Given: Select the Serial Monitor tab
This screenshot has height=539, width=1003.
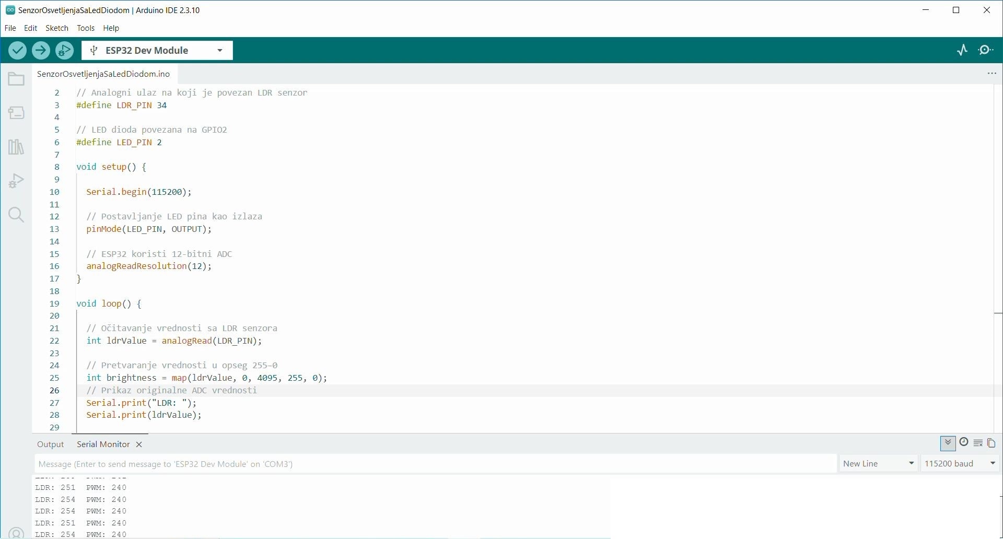Looking at the screenshot, I should click(103, 444).
